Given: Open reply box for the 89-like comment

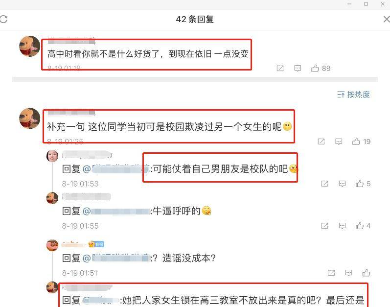Looking at the screenshot, I should point(298,68).
